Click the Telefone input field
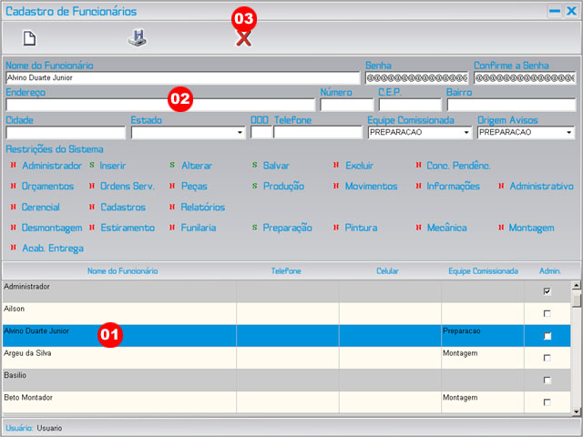 coord(318,133)
